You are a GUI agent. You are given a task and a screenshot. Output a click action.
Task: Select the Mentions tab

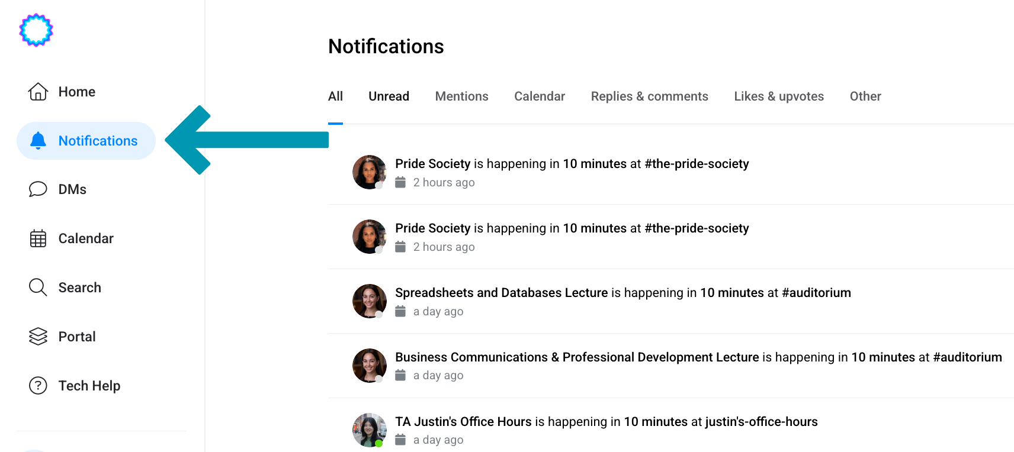tap(461, 96)
